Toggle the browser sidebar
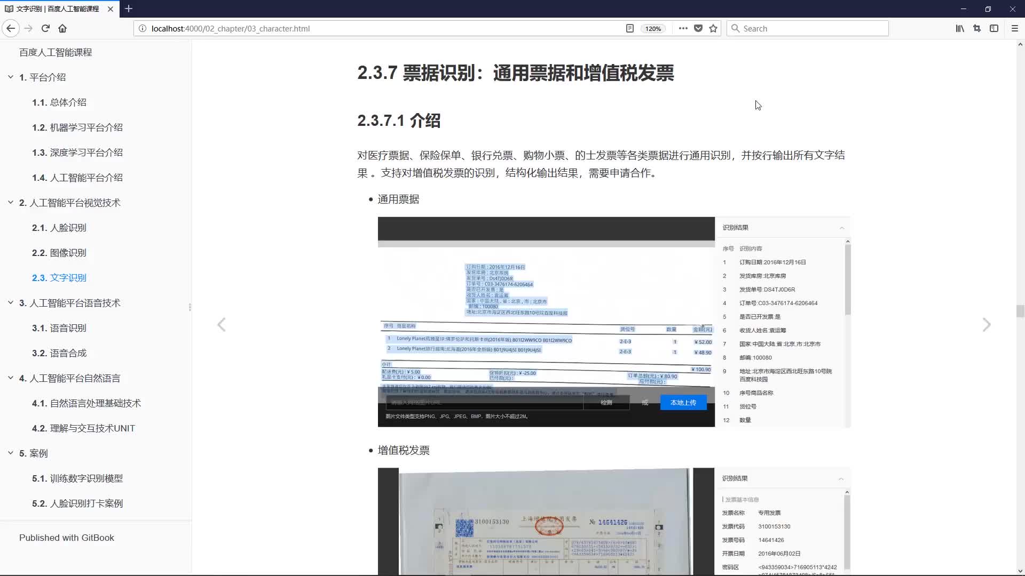 pos(994,28)
